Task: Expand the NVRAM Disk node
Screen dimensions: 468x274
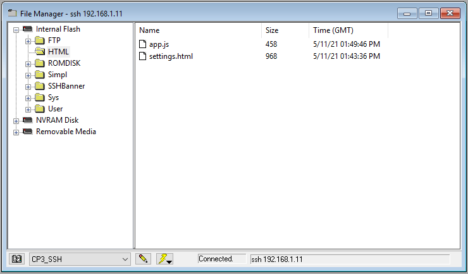Action: click(16, 120)
